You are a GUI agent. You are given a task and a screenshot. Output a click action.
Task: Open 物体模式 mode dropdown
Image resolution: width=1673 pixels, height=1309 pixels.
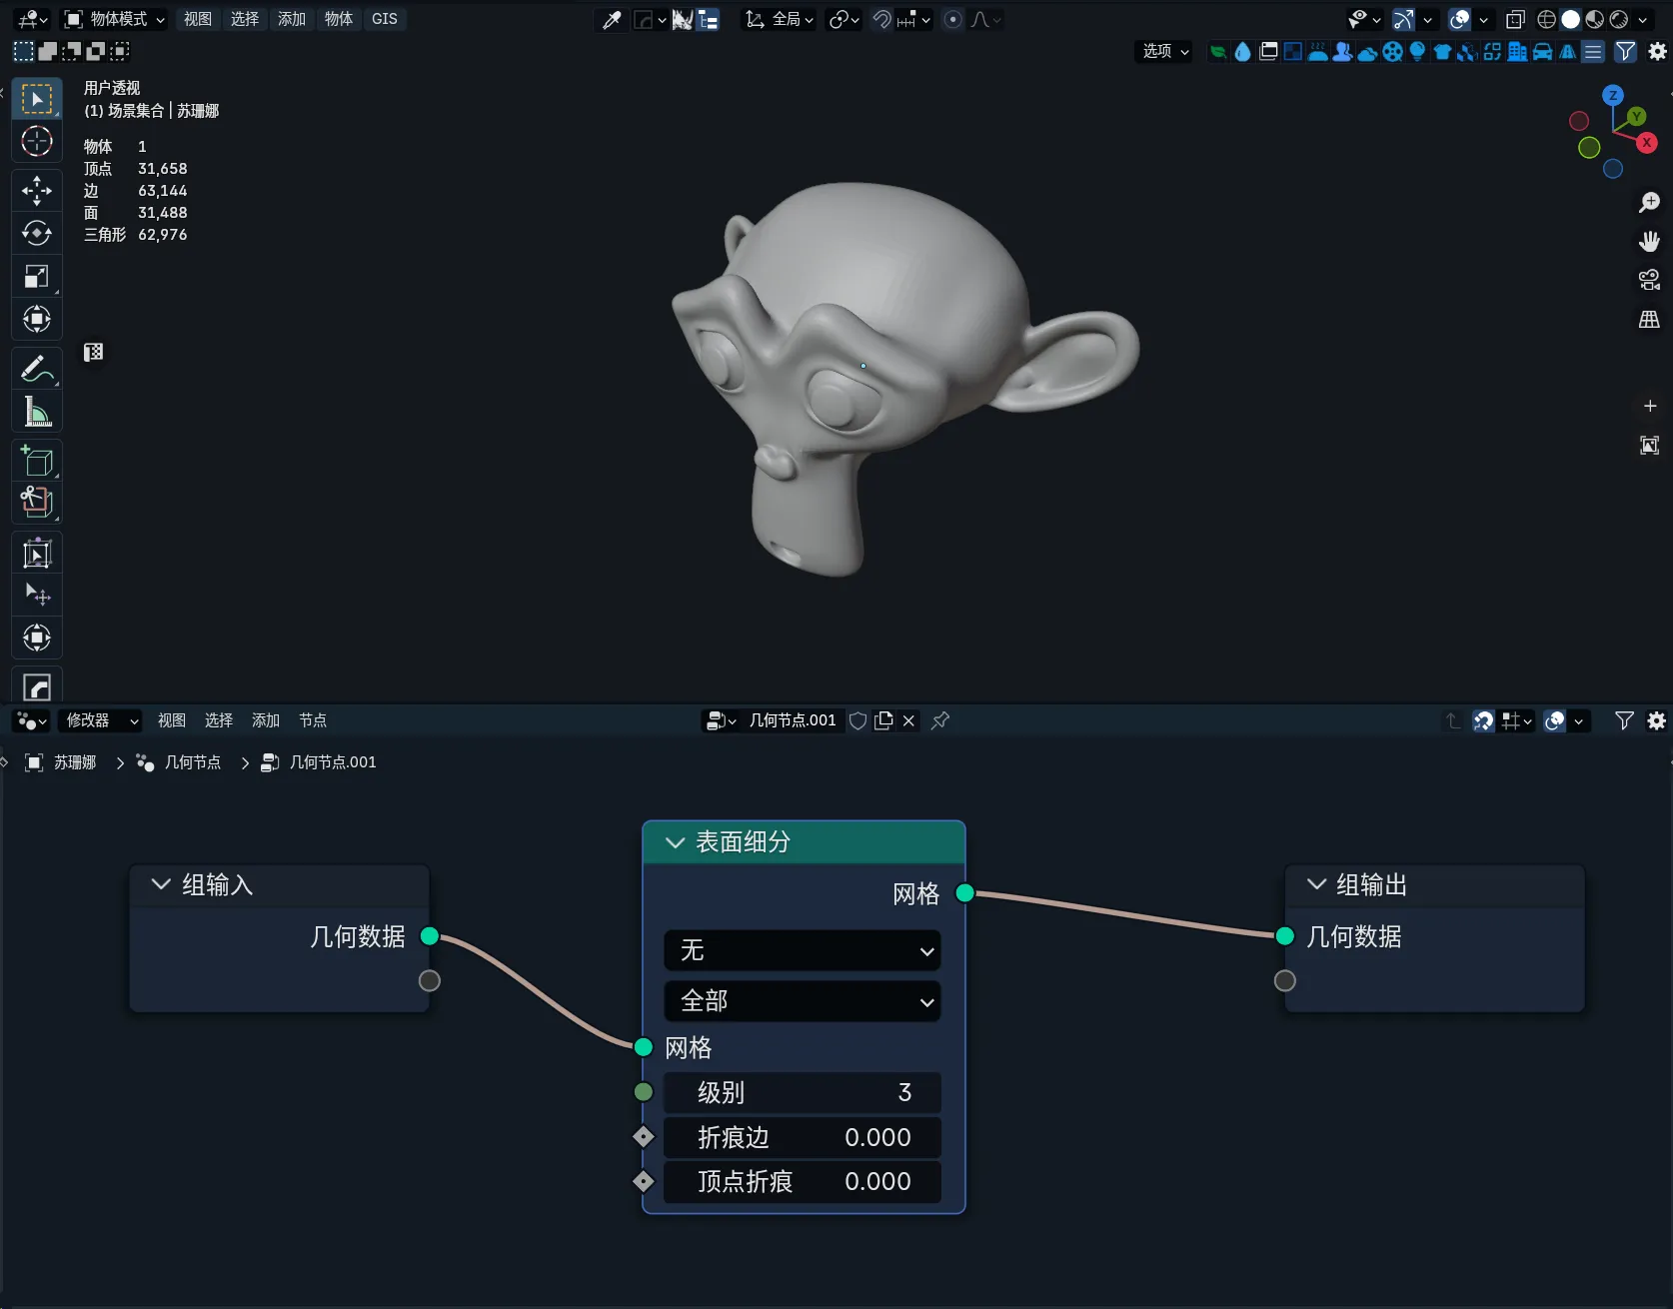coord(114,19)
